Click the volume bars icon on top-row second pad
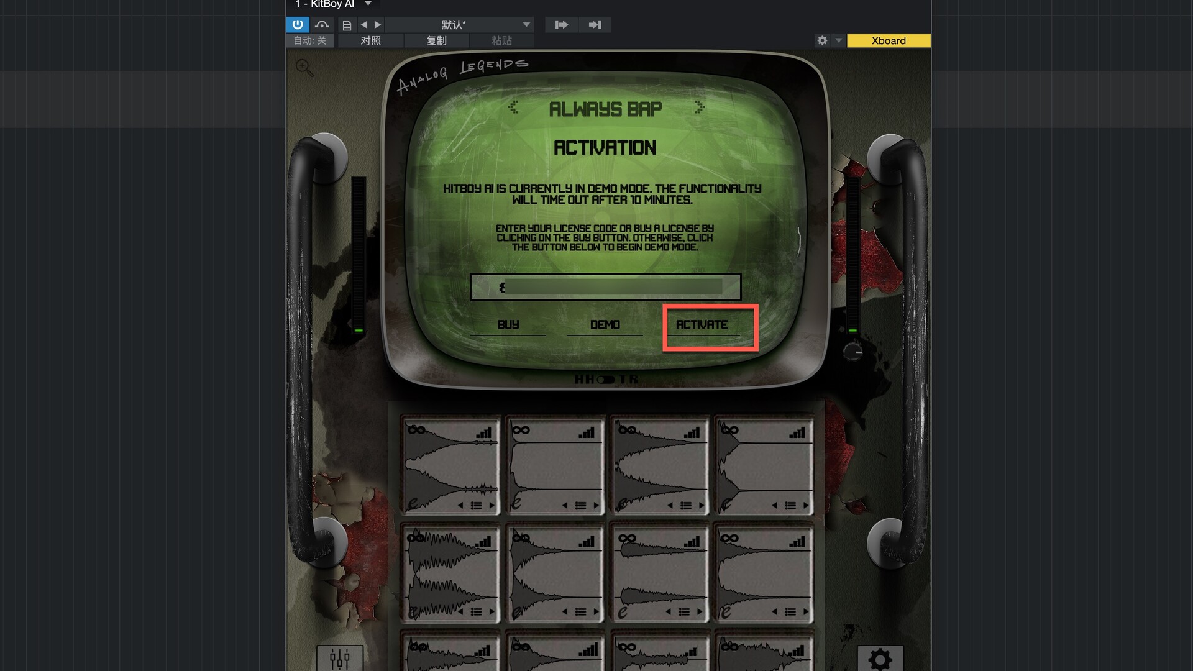The height and width of the screenshot is (671, 1193). click(587, 432)
